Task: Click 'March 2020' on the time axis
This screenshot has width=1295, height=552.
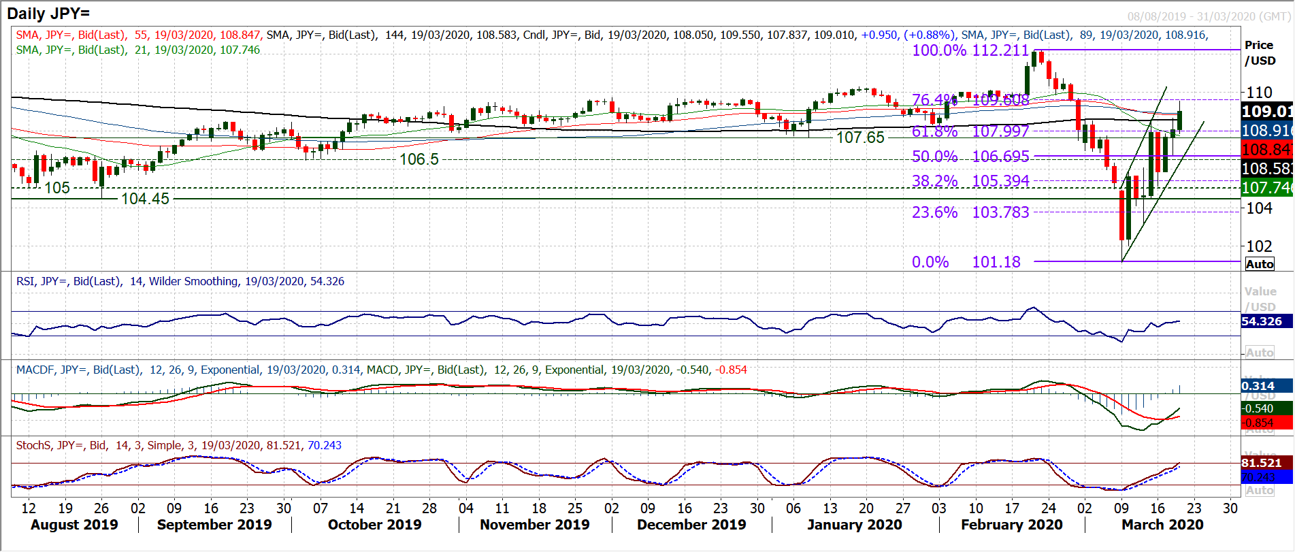Action: tap(1162, 525)
